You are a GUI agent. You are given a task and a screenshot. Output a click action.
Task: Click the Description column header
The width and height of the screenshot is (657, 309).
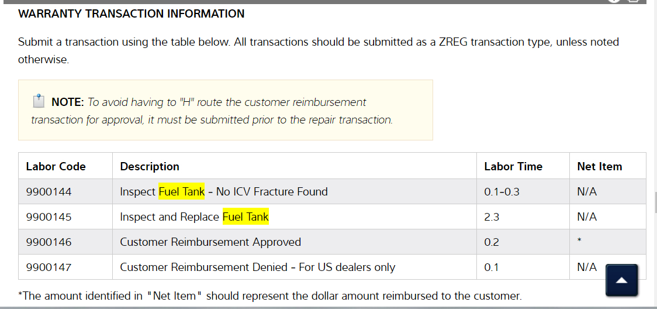click(150, 166)
